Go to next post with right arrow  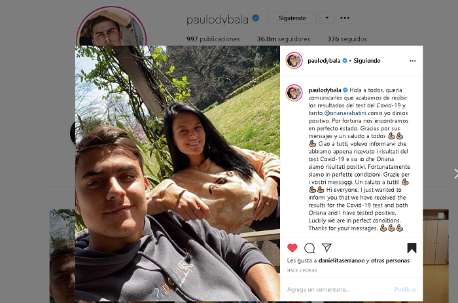coord(455,173)
